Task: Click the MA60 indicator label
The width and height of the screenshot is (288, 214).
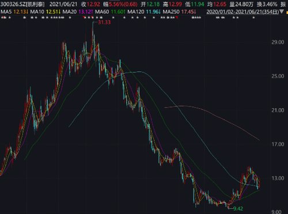Action: tap(102, 12)
